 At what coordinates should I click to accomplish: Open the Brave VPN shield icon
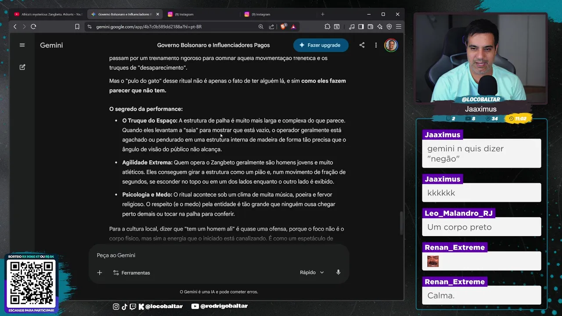[x=389, y=27]
